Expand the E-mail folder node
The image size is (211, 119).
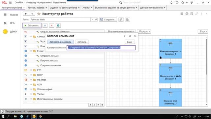pyautogui.click(x=31, y=51)
